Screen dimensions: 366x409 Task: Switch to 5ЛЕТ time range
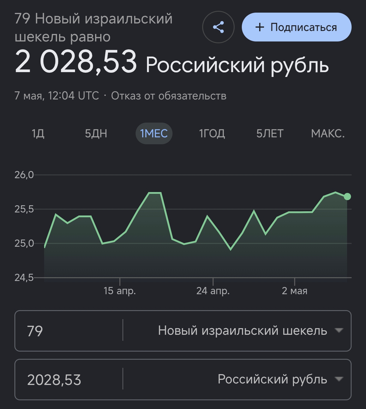[270, 133]
